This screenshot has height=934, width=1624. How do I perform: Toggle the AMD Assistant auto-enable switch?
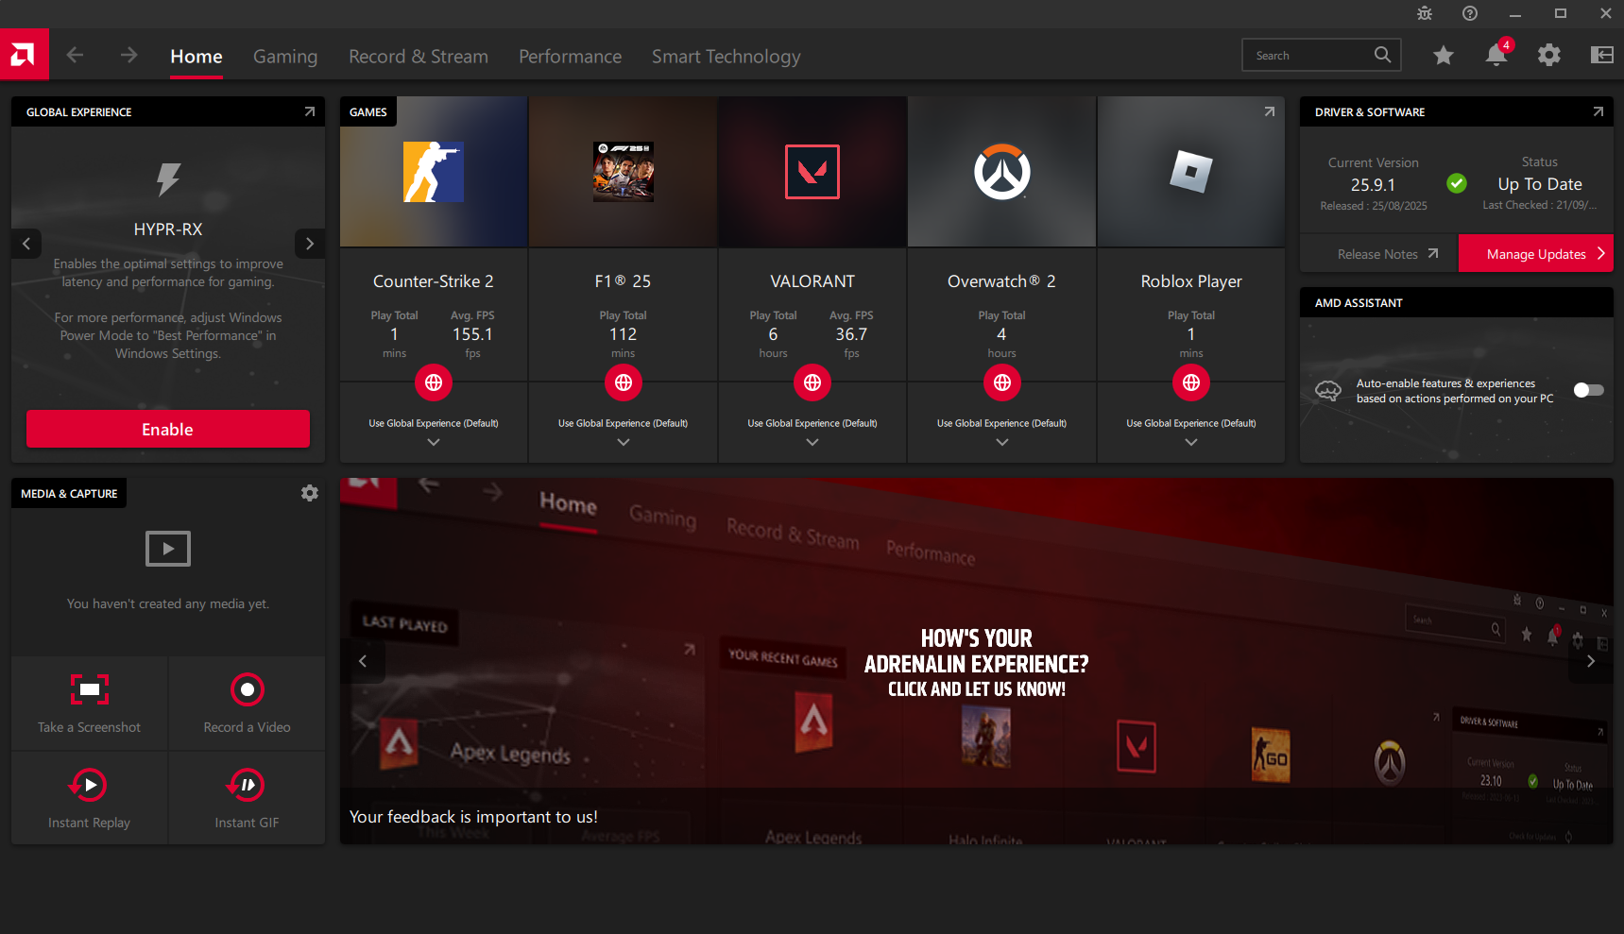[1588, 390]
